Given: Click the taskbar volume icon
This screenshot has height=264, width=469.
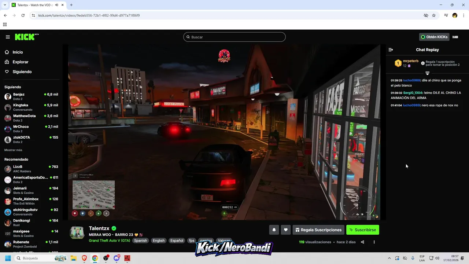Looking at the screenshot, I should click(x=437, y=258).
